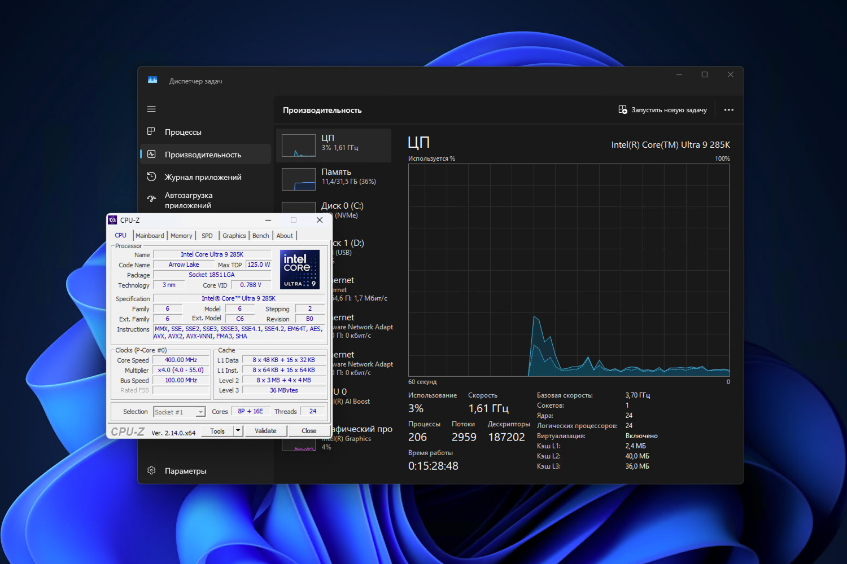Click the CPU-Z icon in its title bar
The height and width of the screenshot is (564, 847).
112,220
